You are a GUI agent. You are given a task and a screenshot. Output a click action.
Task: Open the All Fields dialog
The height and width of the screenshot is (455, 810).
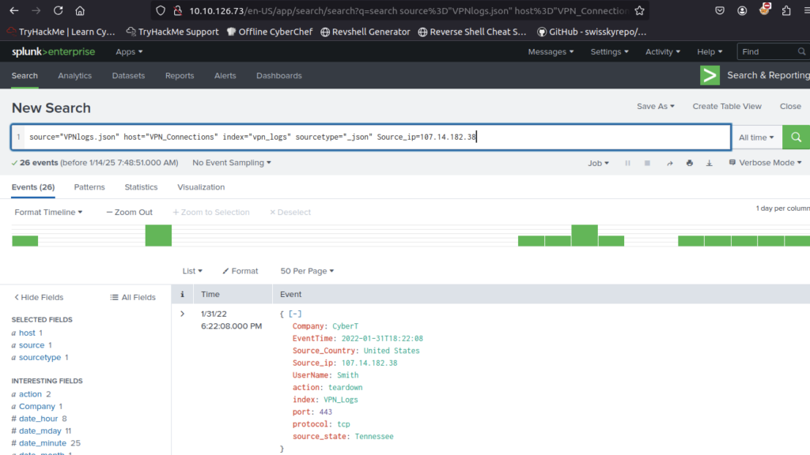[x=133, y=297]
